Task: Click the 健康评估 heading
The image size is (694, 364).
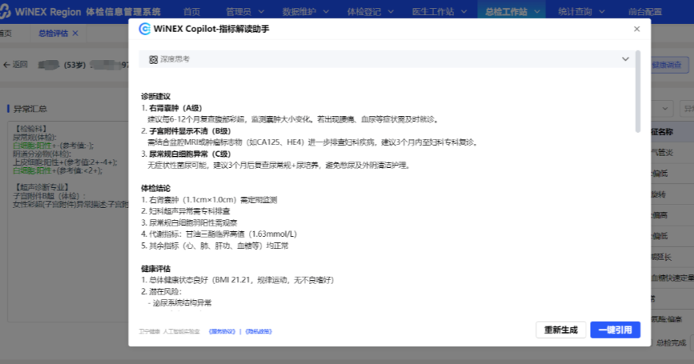Action: tap(156, 269)
